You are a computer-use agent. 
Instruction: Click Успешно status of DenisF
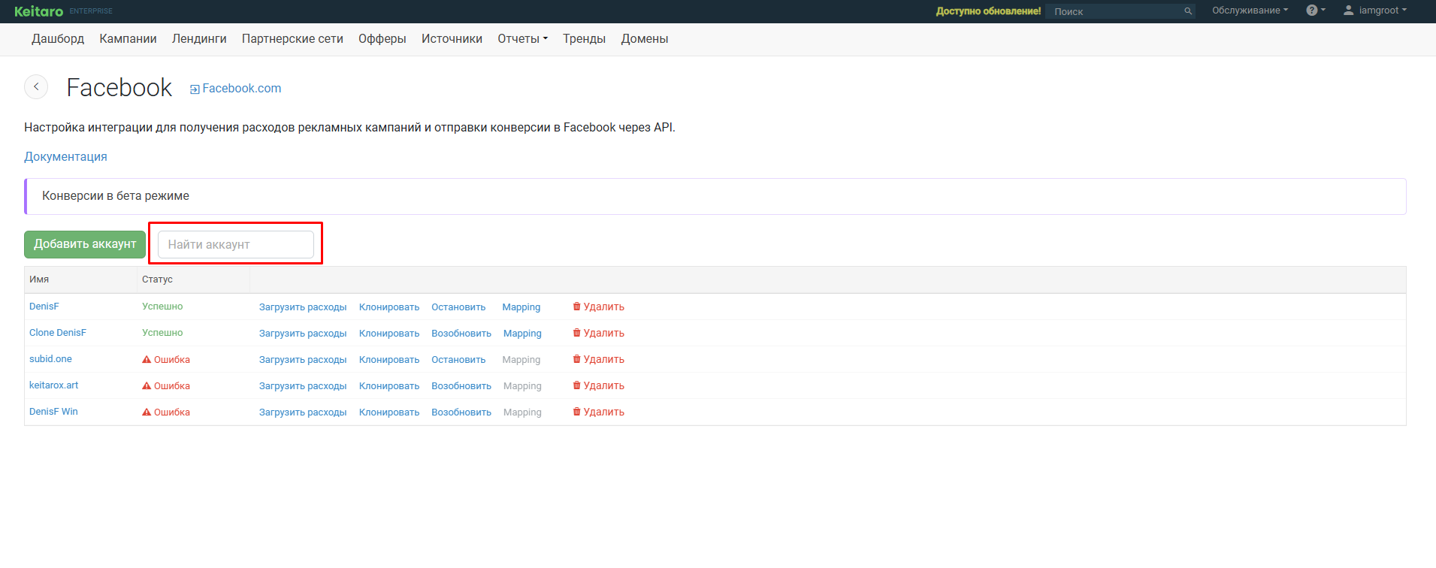click(x=162, y=307)
